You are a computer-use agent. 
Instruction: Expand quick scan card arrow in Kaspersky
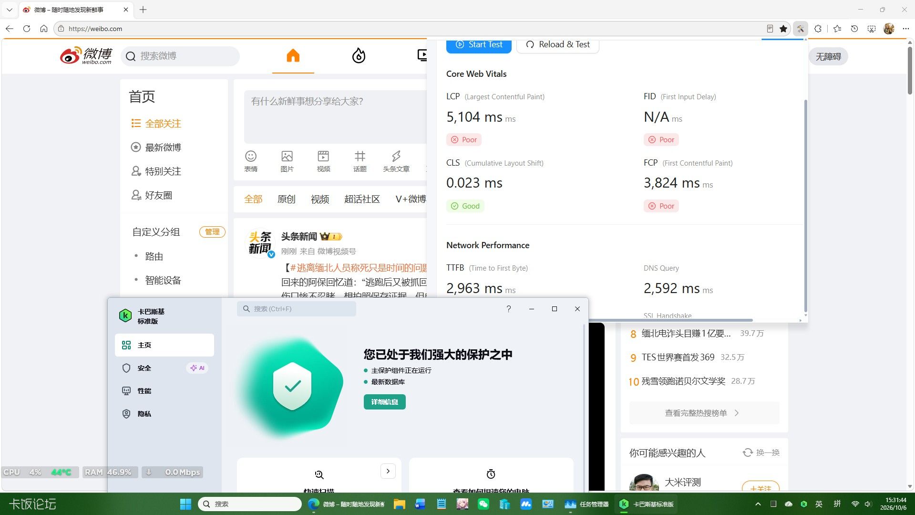coord(388,471)
